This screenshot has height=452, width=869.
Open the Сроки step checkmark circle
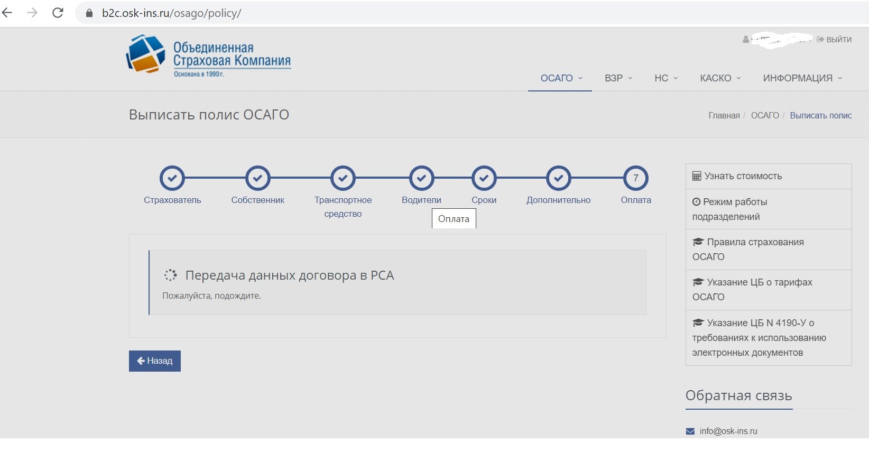484,179
